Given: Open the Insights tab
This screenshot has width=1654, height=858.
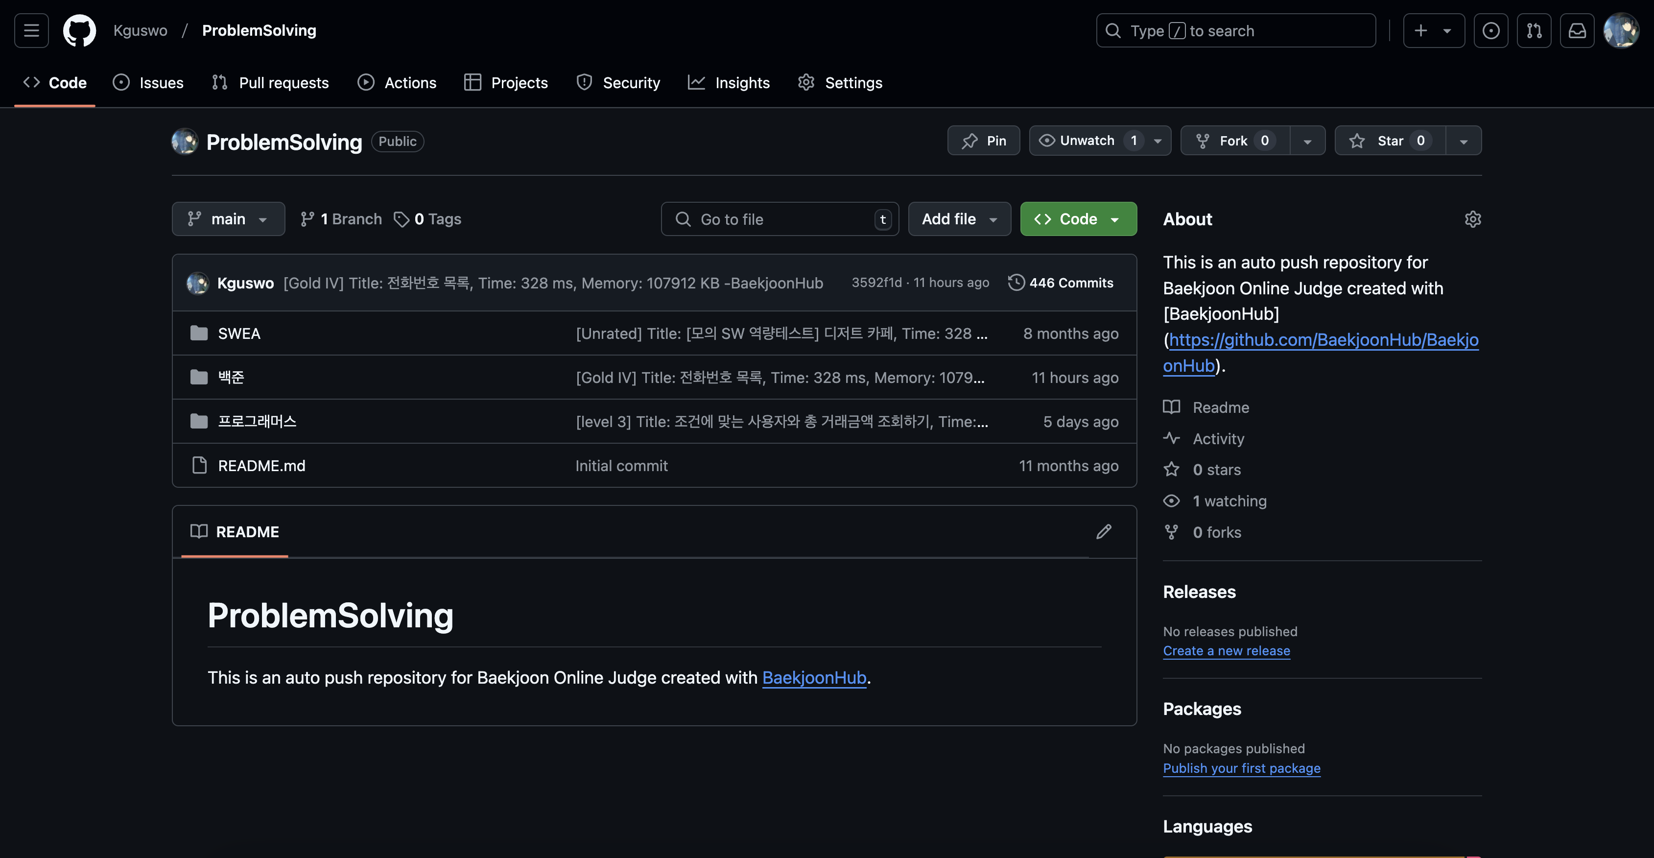Looking at the screenshot, I should coord(729,83).
